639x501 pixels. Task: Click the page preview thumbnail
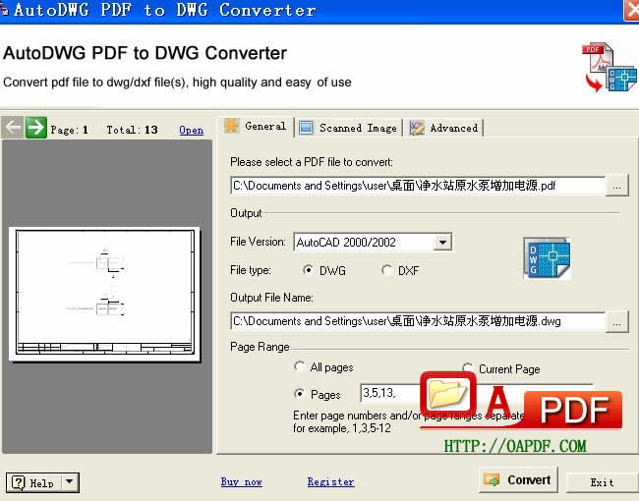(105, 294)
